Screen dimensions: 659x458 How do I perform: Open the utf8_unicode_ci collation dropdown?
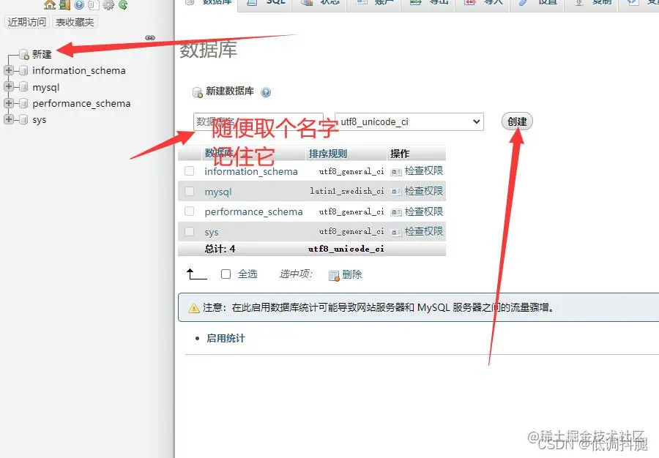pyautogui.click(x=409, y=121)
